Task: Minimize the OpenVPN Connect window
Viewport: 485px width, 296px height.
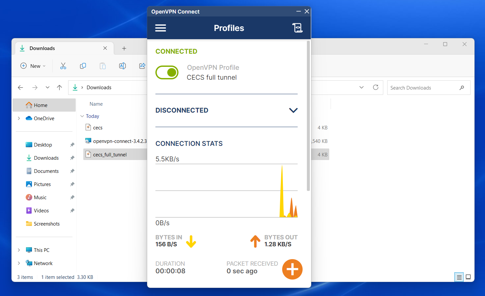Action: pyautogui.click(x=299, y=11)
